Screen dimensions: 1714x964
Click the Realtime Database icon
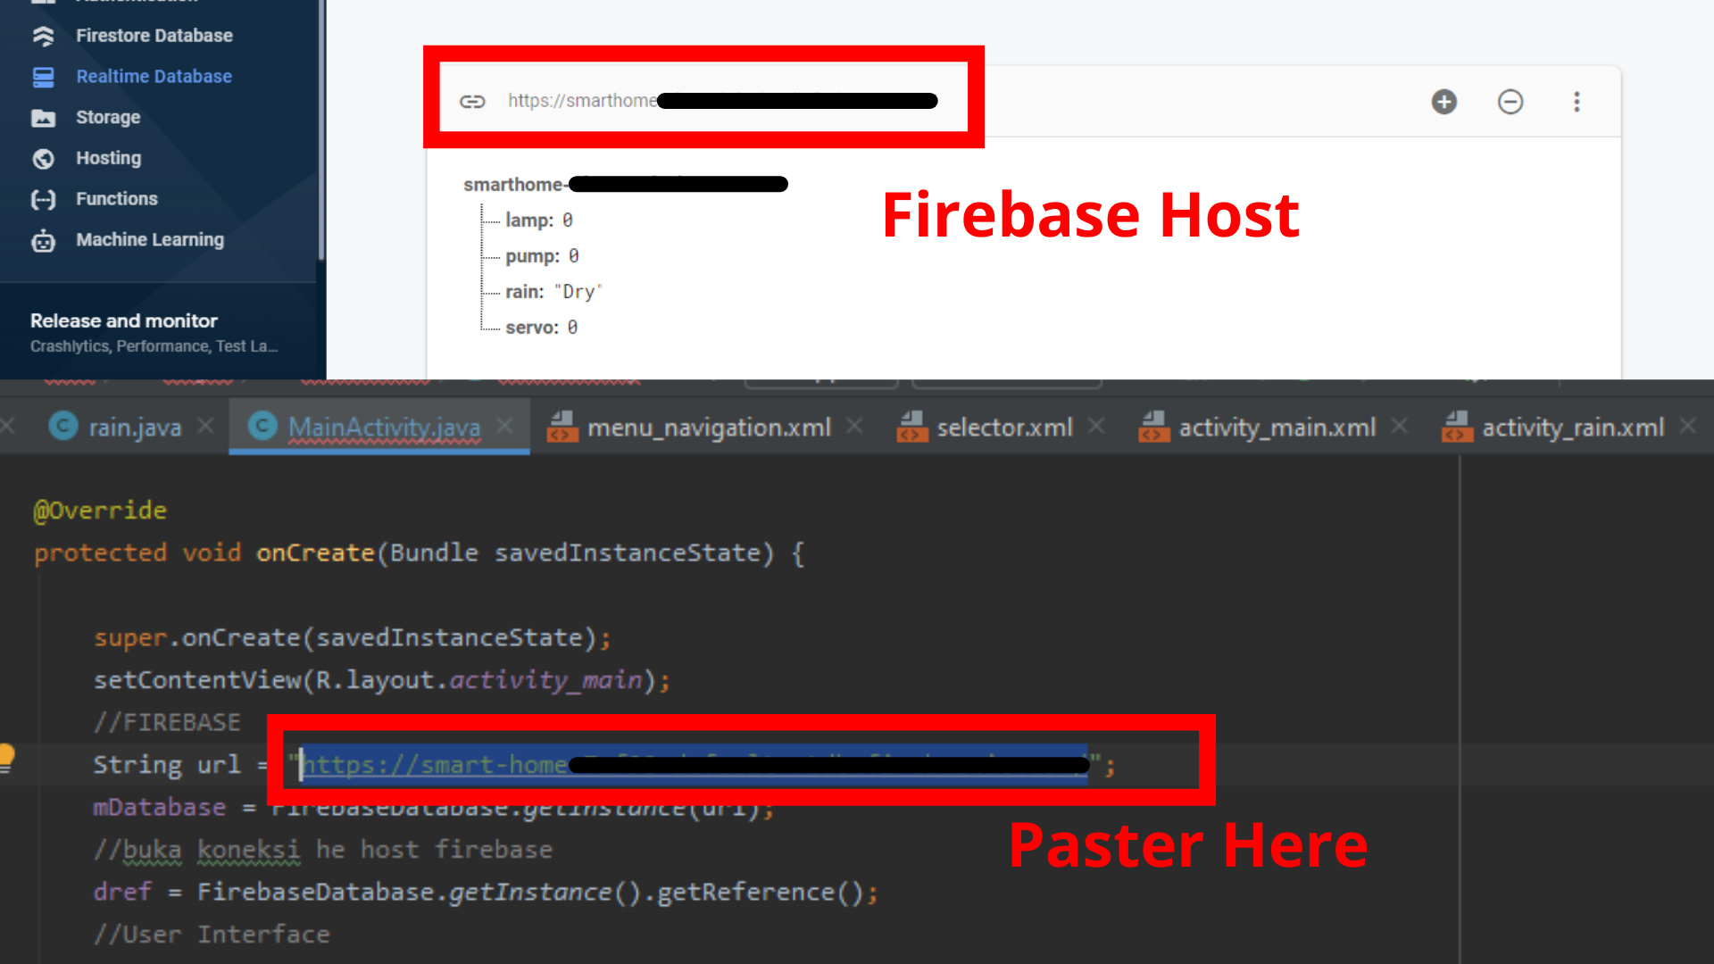pos(43,78)
